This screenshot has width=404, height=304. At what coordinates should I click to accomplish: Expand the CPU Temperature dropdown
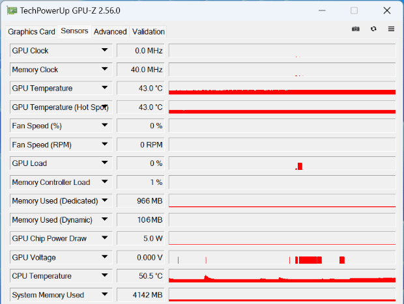pos(105,275)
